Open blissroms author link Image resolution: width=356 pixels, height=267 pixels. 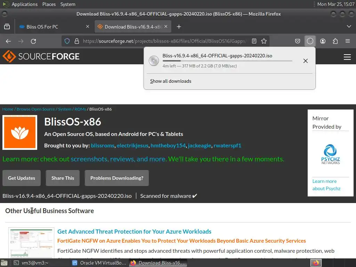pyautogui.click(x=103, y=146)
